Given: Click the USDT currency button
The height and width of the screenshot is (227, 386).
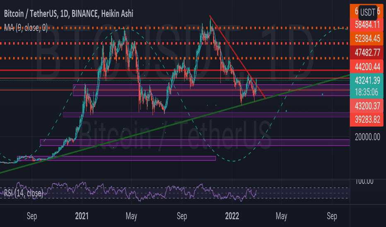Looking at the screenshot, I should (x=367, y=12).
